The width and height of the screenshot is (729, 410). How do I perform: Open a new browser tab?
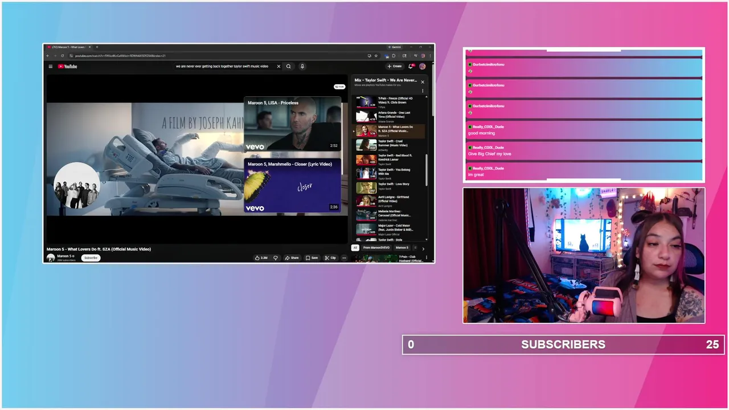click(97, 47)
